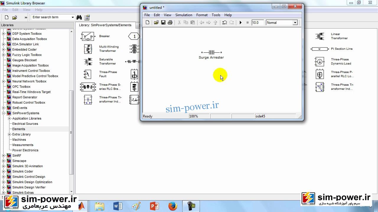Expand the Simscape tree node
378x212 pixels.
pos(4,161)
